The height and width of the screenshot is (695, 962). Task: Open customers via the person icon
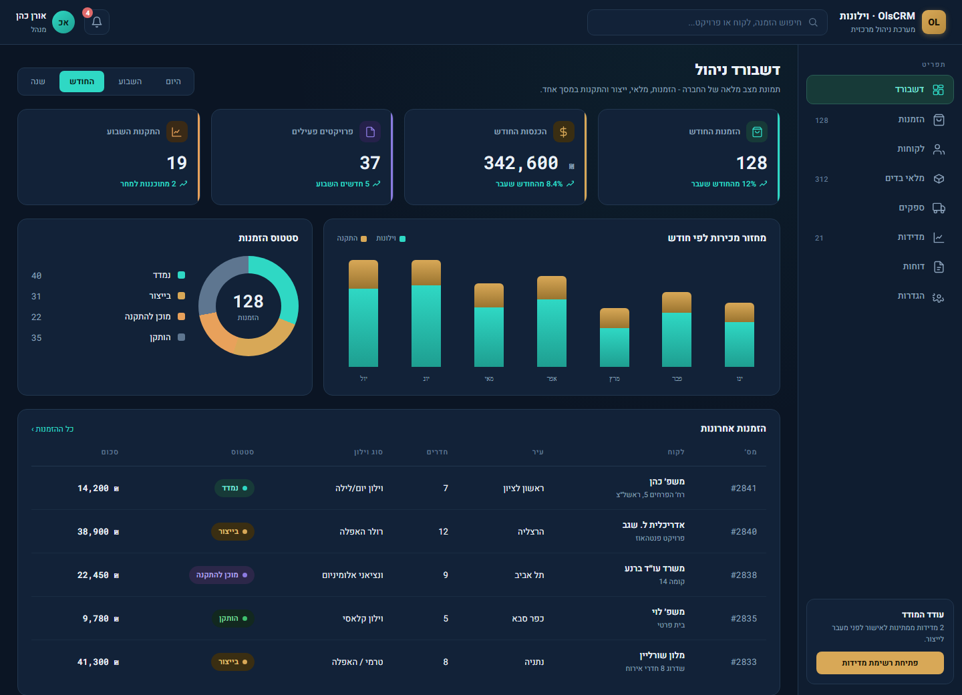coord(939,149)
